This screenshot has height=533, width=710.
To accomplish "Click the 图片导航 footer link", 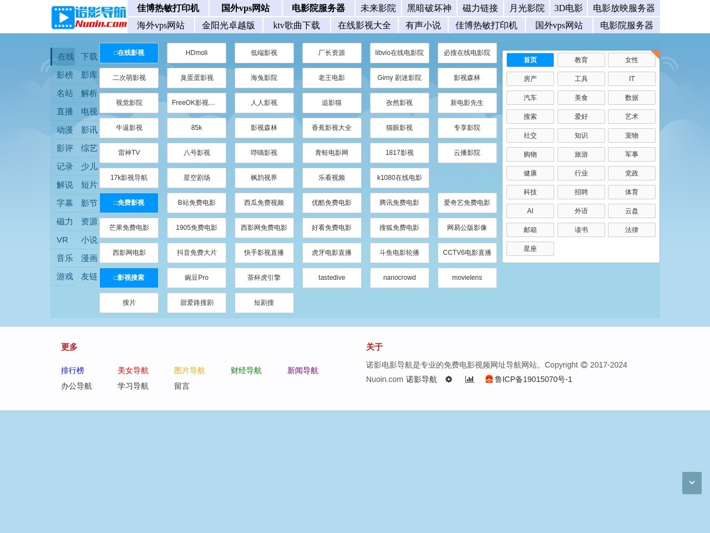I will pyautogui.click(x=190, y=370).
